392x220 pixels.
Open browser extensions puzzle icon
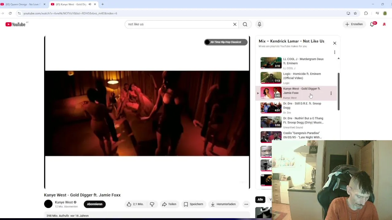366,13
